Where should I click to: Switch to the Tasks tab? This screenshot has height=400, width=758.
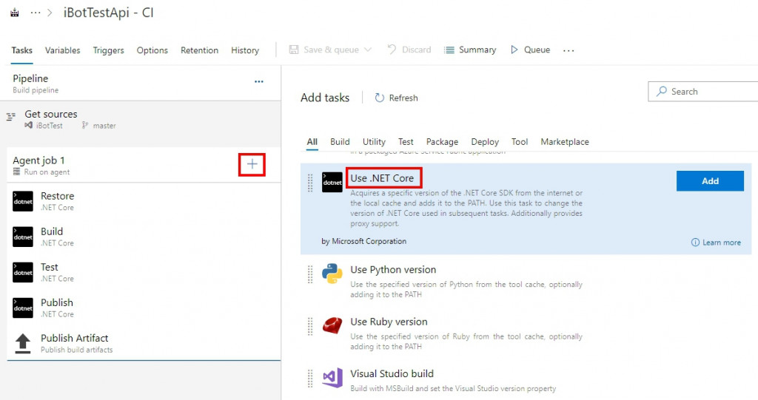tap(21, 50)
